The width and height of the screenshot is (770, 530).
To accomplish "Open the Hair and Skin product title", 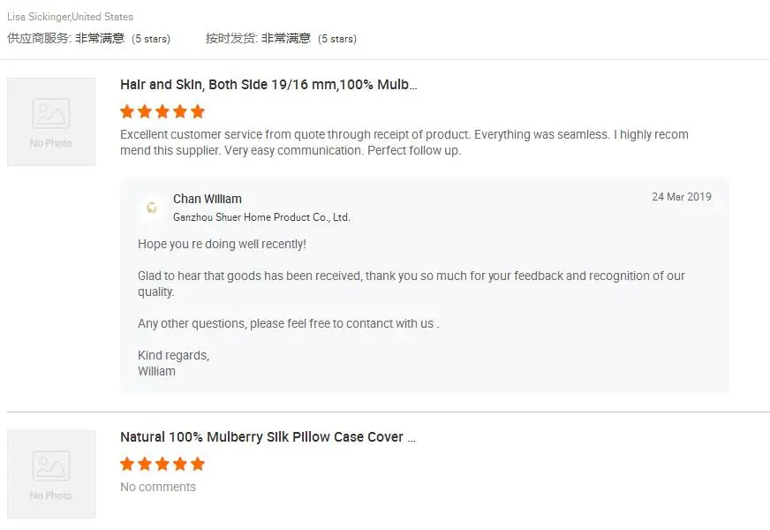I will point(268,85).
